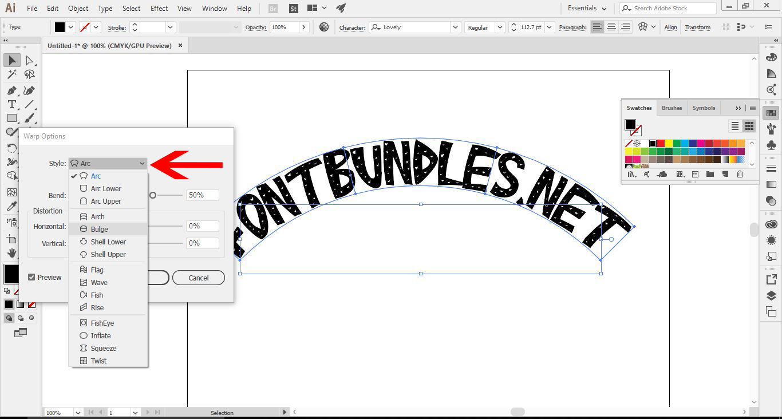Click the Transform link in control bar

coord(698,27)
